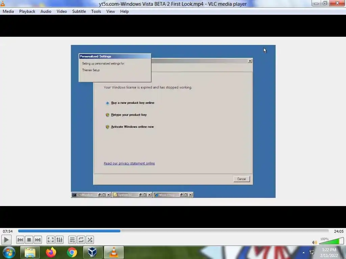Seek within the playback progress bar
The image size is (346, 259).
[173, 231]
